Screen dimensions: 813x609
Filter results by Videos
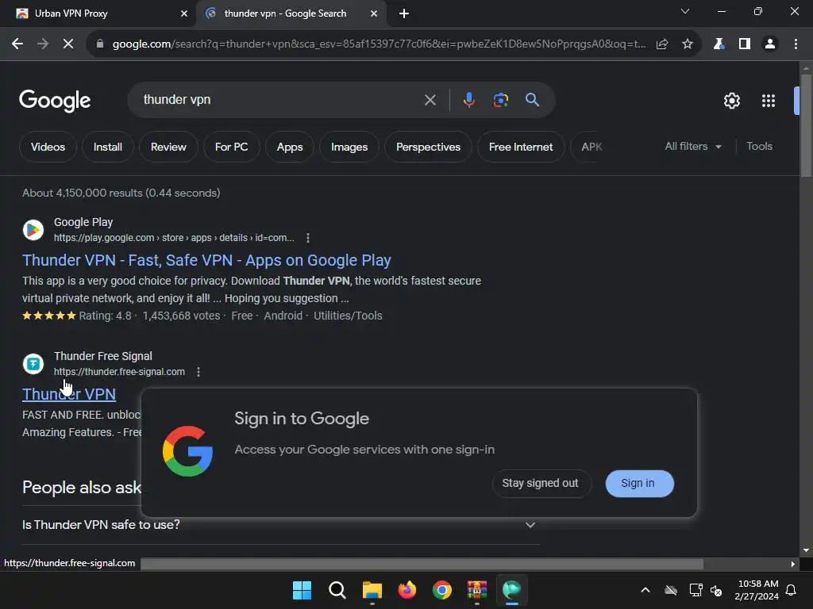pyautogui.click(x=48, y=147)
